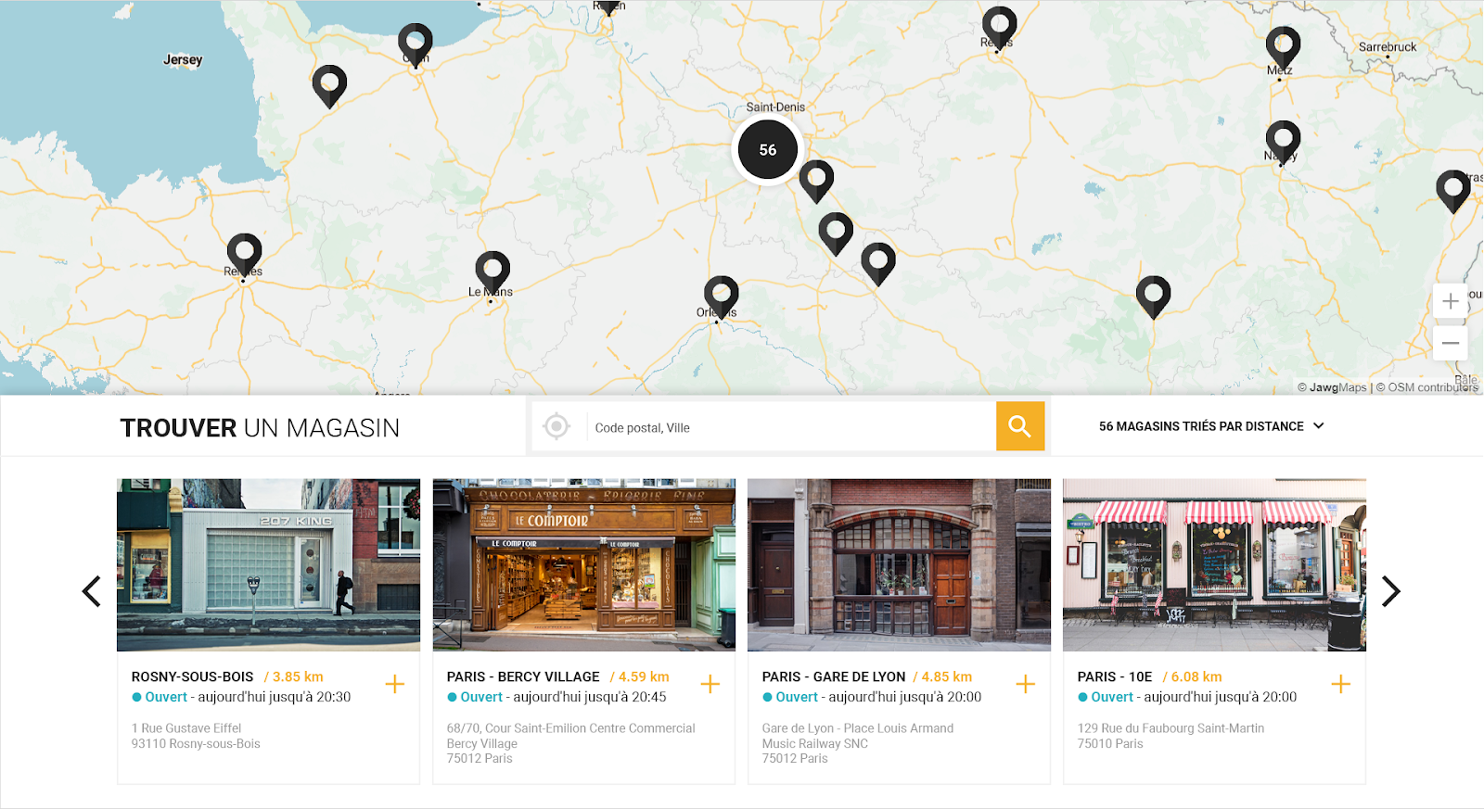This screenshot has width=1484, height=809.
Task: Open ROSNY-SOUS-BOIS store title
Action: [x=192, y=676]
